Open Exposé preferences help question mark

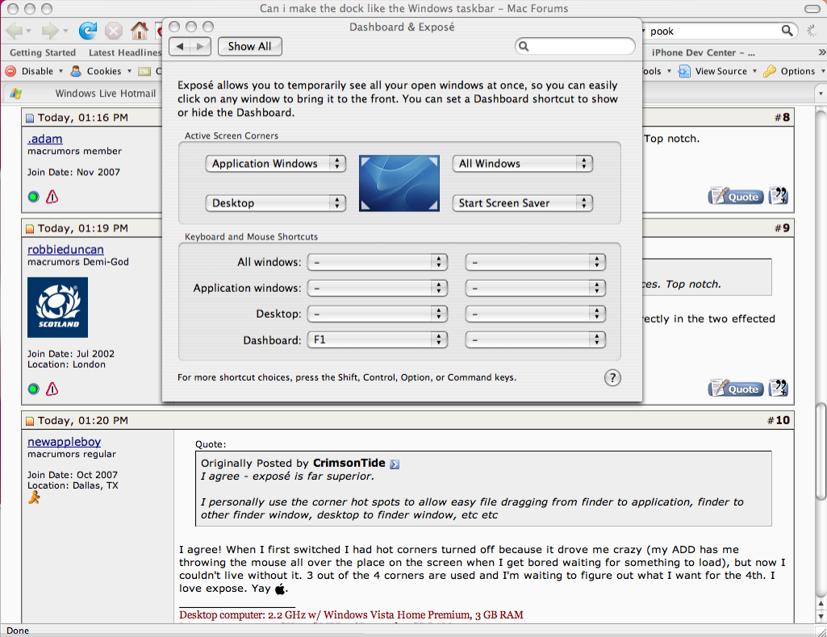coord(612,378)
